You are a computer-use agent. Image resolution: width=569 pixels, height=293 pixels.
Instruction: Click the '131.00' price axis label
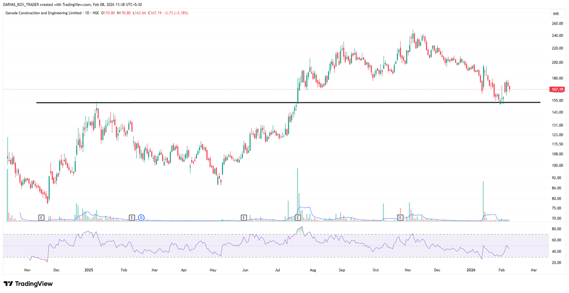point(557,125)
